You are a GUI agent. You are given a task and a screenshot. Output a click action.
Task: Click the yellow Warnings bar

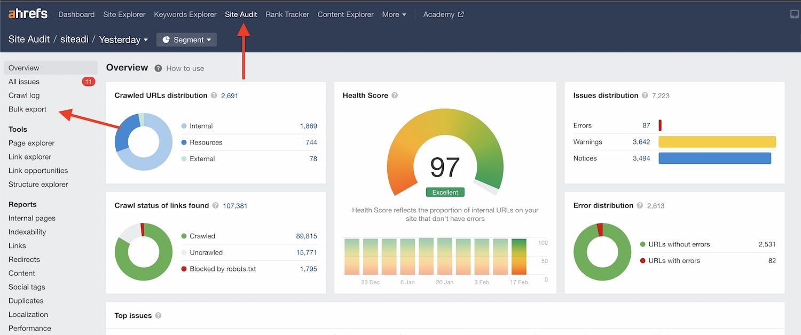717,142
